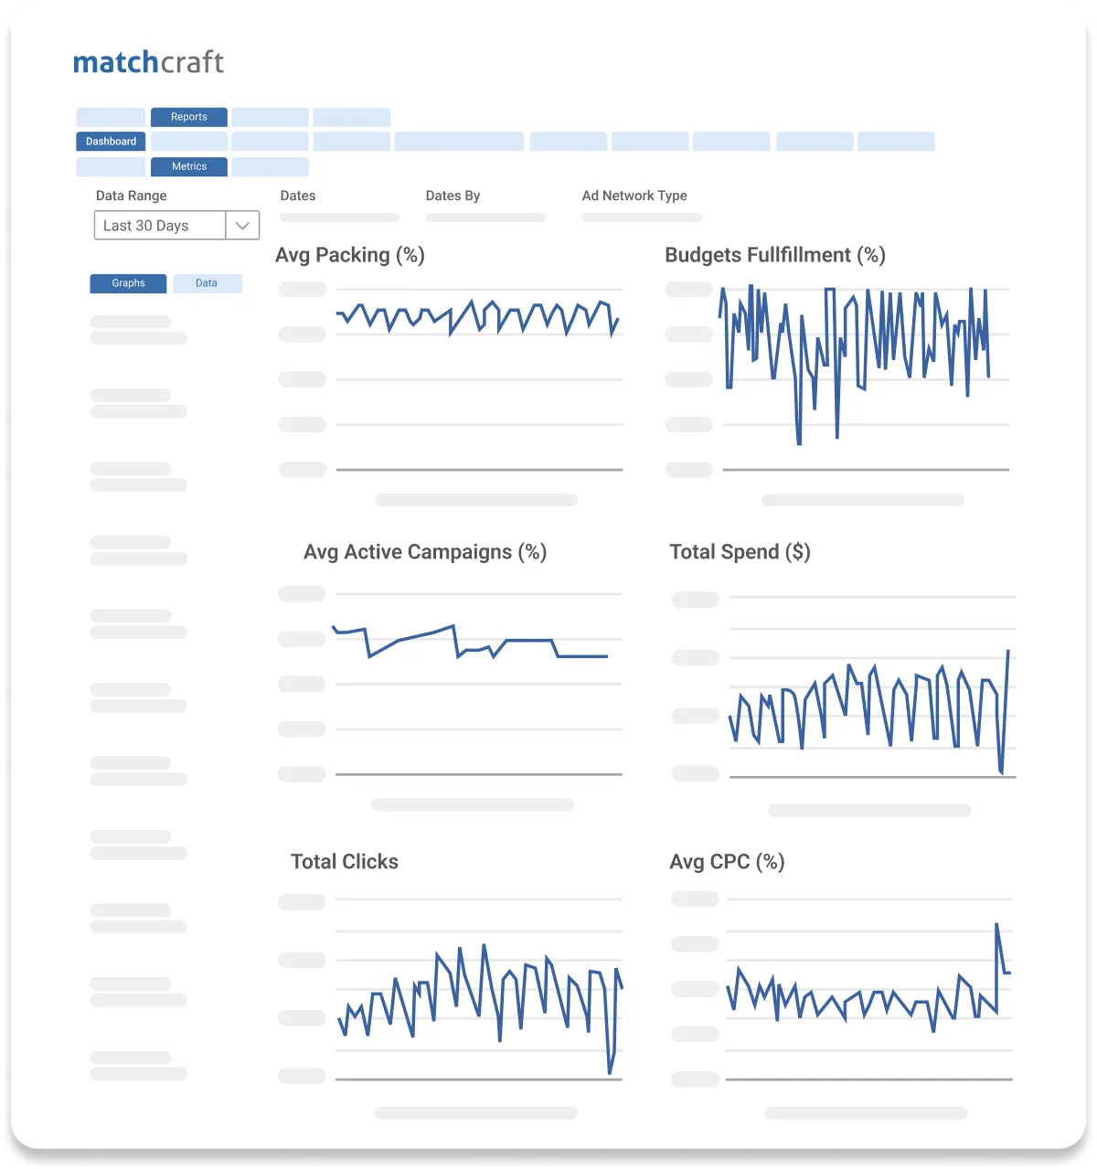Expand the Ad Network Type filter
The height and width of the screenshot is (1169, 1097).
(640, 218)
